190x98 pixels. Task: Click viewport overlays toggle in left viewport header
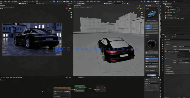coord(58,1)
